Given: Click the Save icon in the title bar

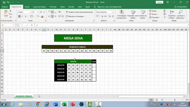Looking at the screenshot, I should tap(4, 2).
